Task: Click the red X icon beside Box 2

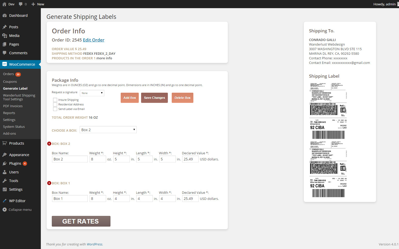Action: pyautogui.click(x=49, y=144)
